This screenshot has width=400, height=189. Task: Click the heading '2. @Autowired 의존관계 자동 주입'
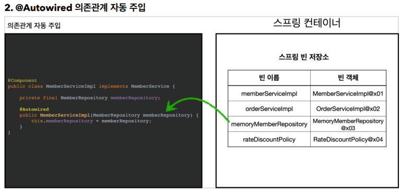75,7
